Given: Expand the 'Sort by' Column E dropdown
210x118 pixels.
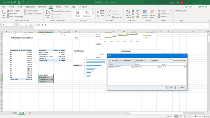Looking at the screenshot, I should pos(132,67).
